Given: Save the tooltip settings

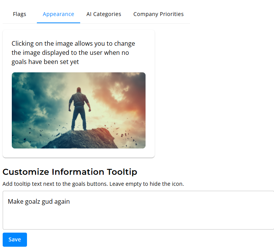Looking at the screenshot, I should (15, 239).
